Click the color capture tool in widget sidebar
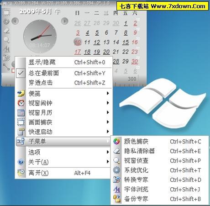The width and height of the screenshot is (210, 206). [x=6, y=21]
